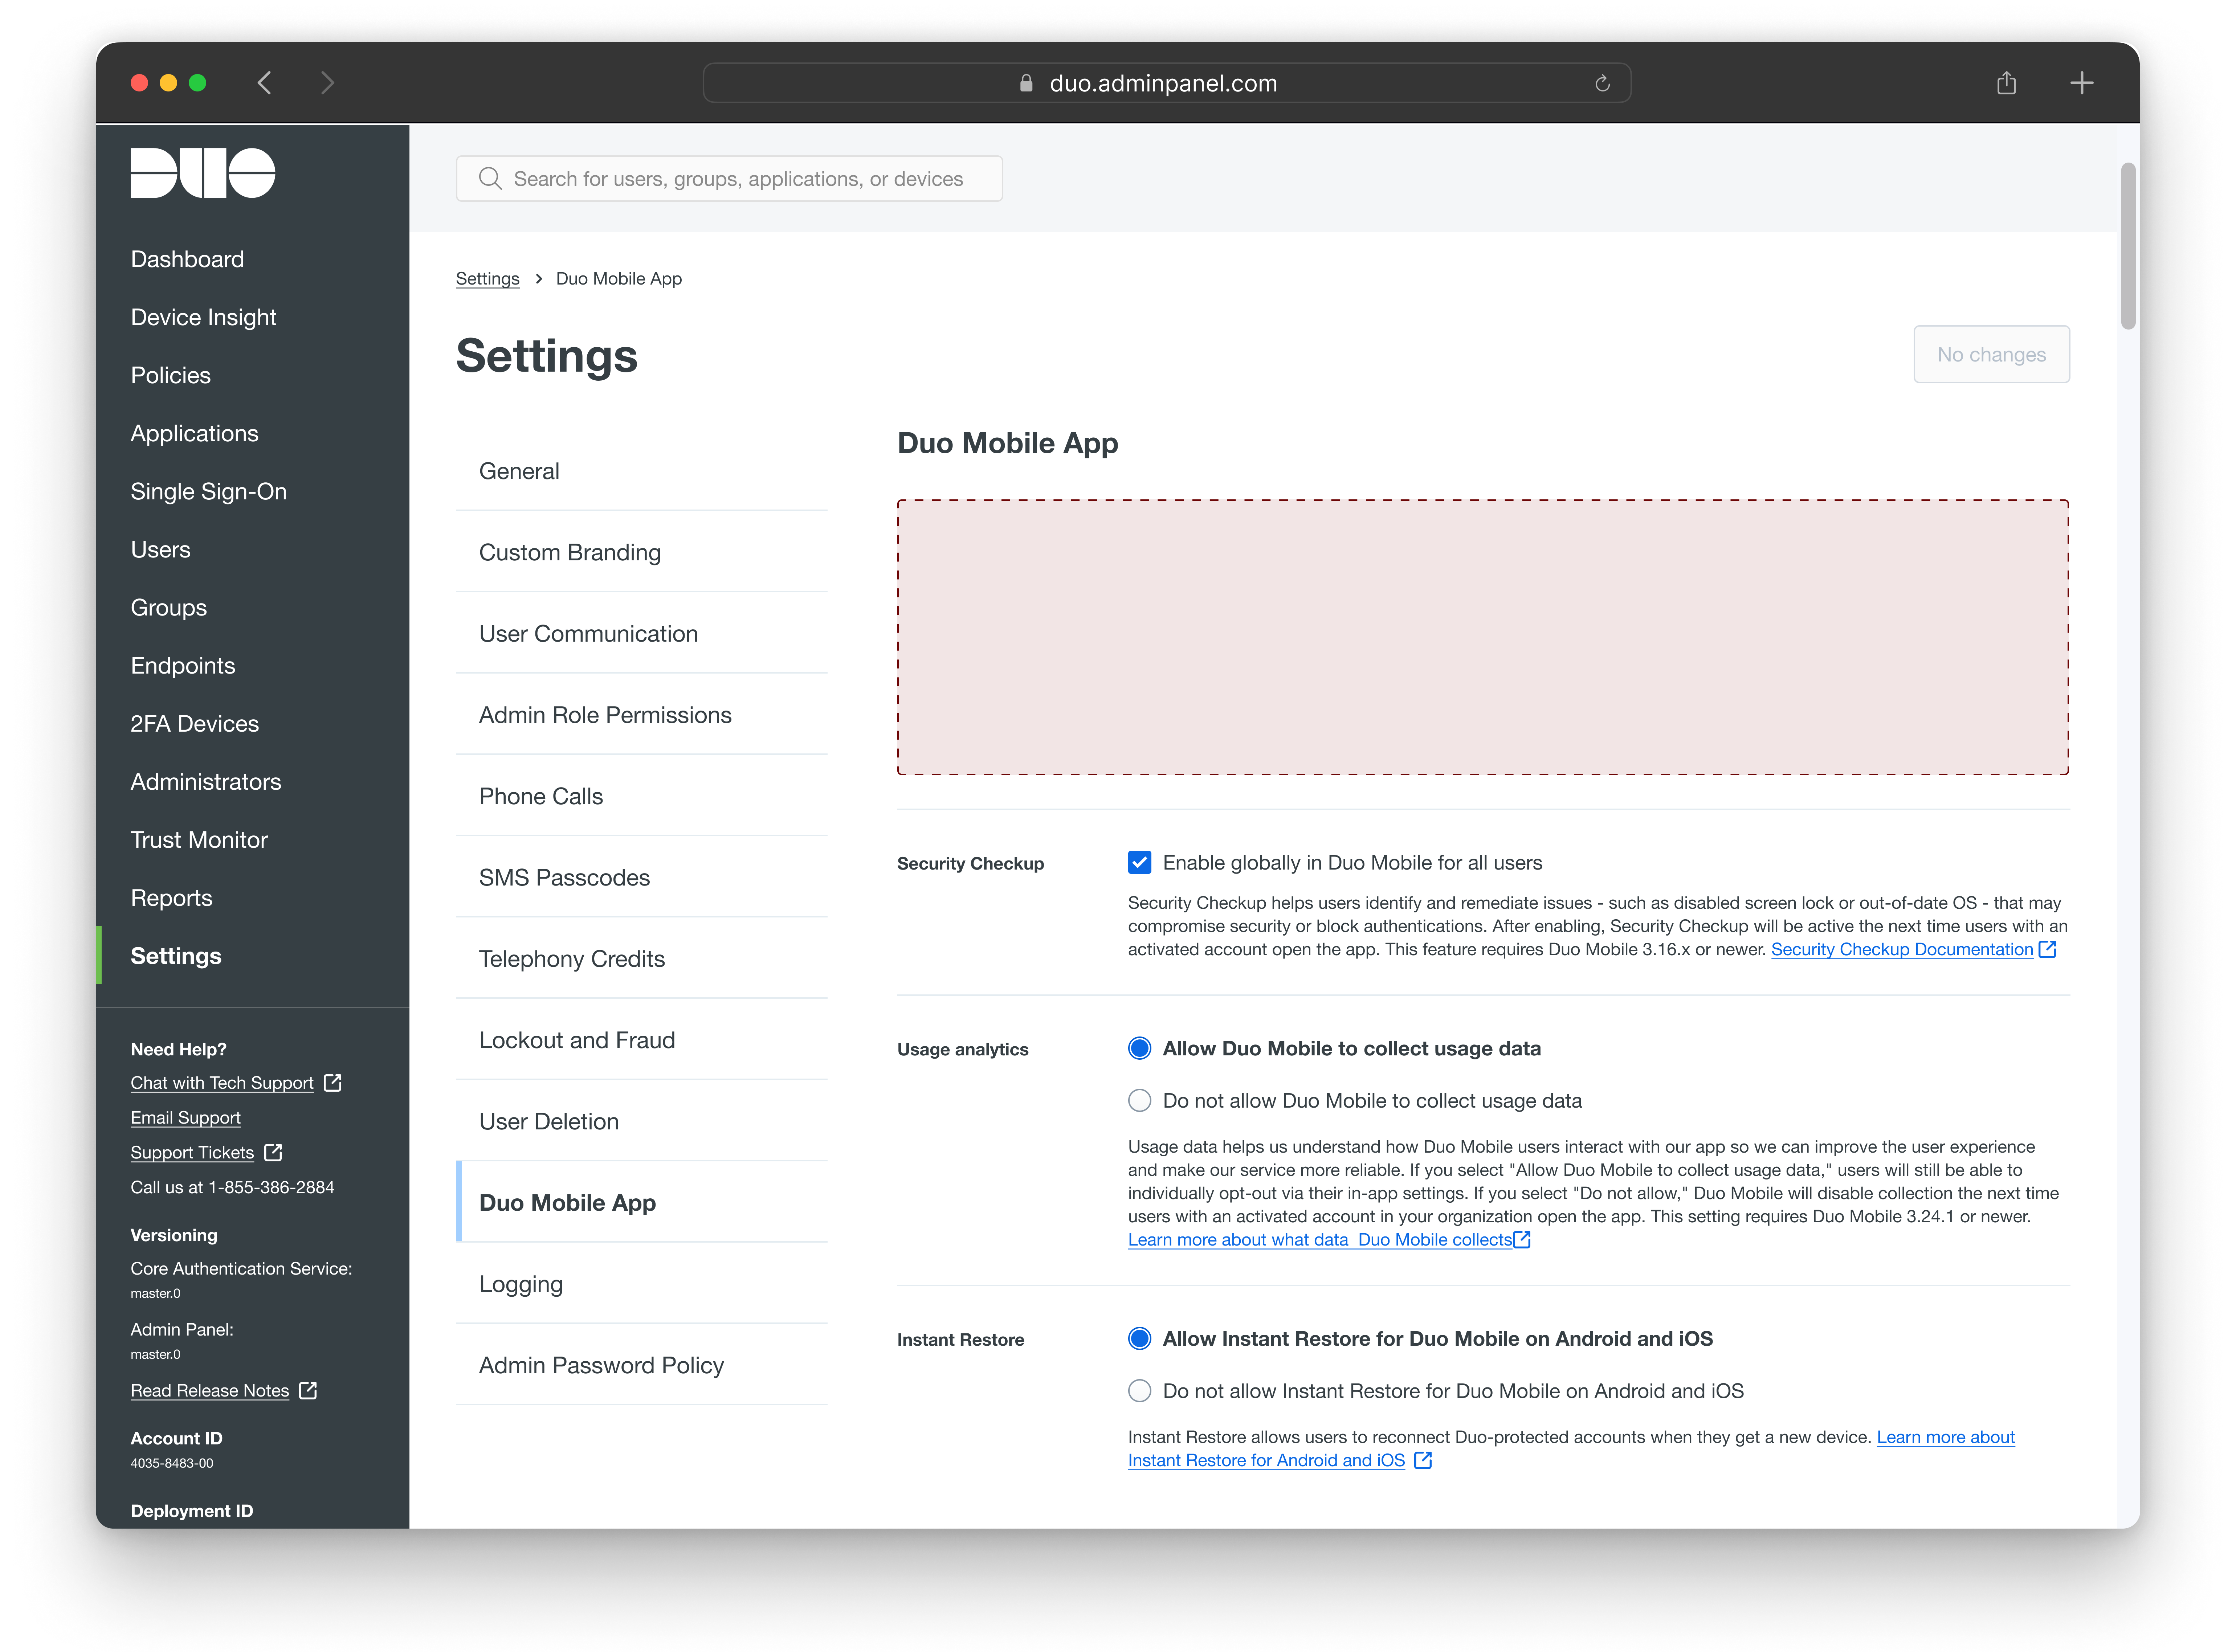Switch to Admin Password Policy section

click(601, 1365)
